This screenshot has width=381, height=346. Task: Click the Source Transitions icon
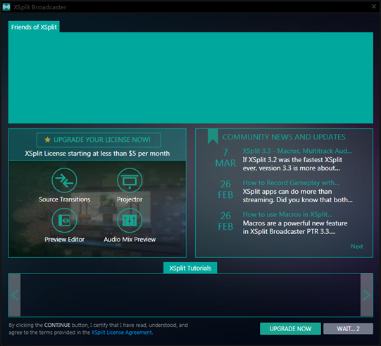click(64, 180)
